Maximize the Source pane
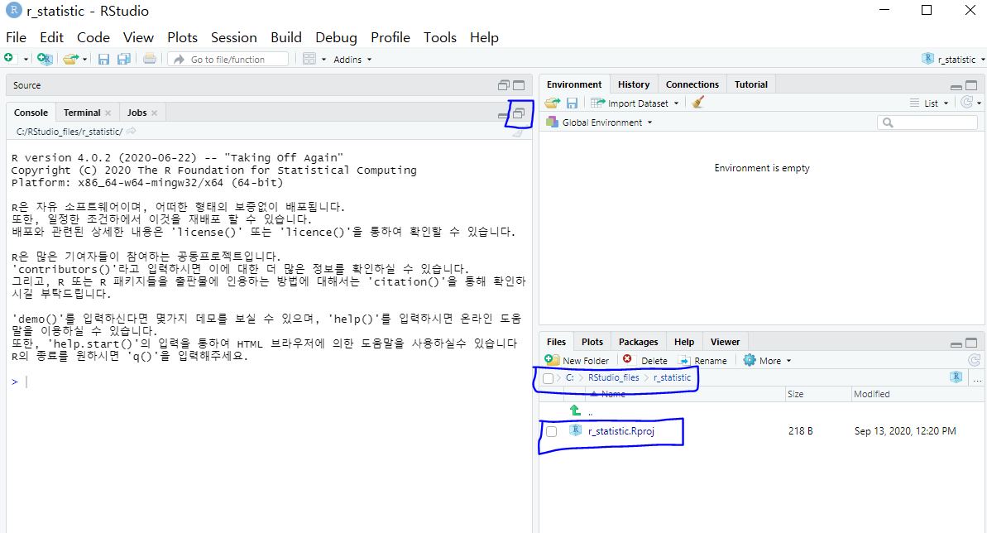The height and width of the screenshot is (533, 987). [x=519, y=85]
